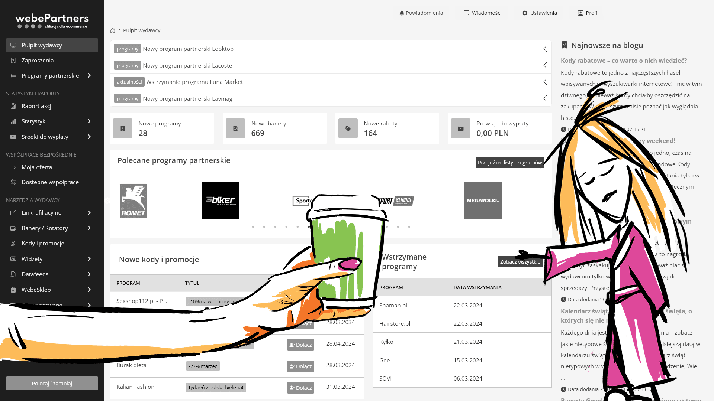Click the Nowe rabaty tag icon
This screenshot has height=401, width=714.
coord(348,128)
